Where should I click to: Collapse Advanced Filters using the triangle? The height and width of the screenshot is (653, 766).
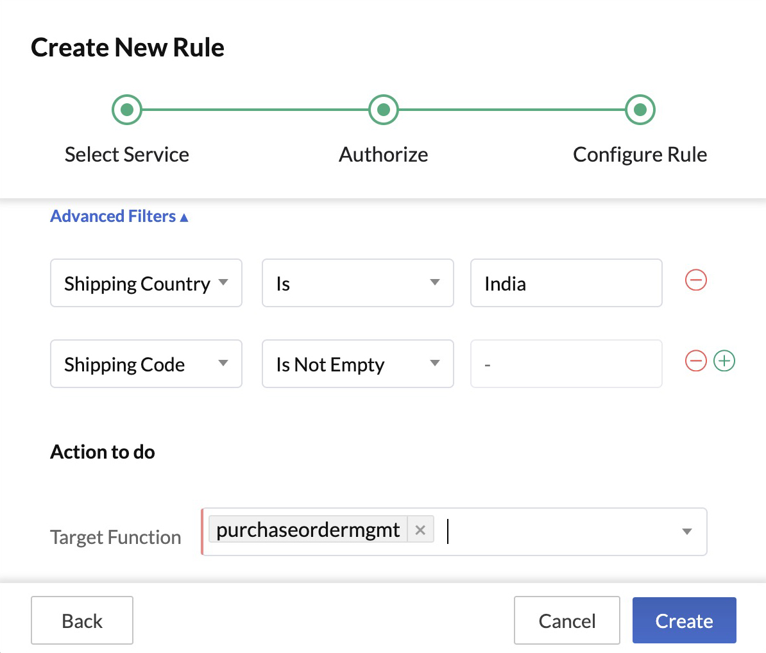(184, 217)
